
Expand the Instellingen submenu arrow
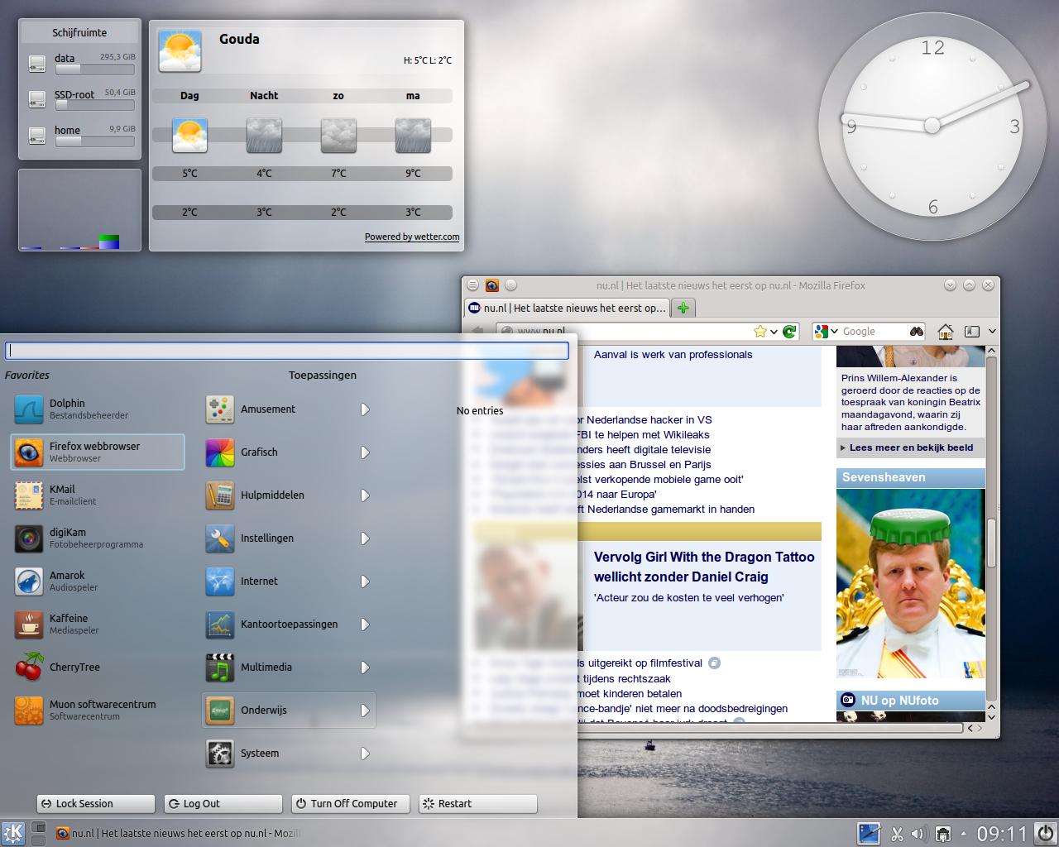coord(365,538)
